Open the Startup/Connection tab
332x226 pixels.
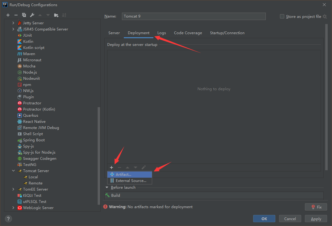(227, 33)
